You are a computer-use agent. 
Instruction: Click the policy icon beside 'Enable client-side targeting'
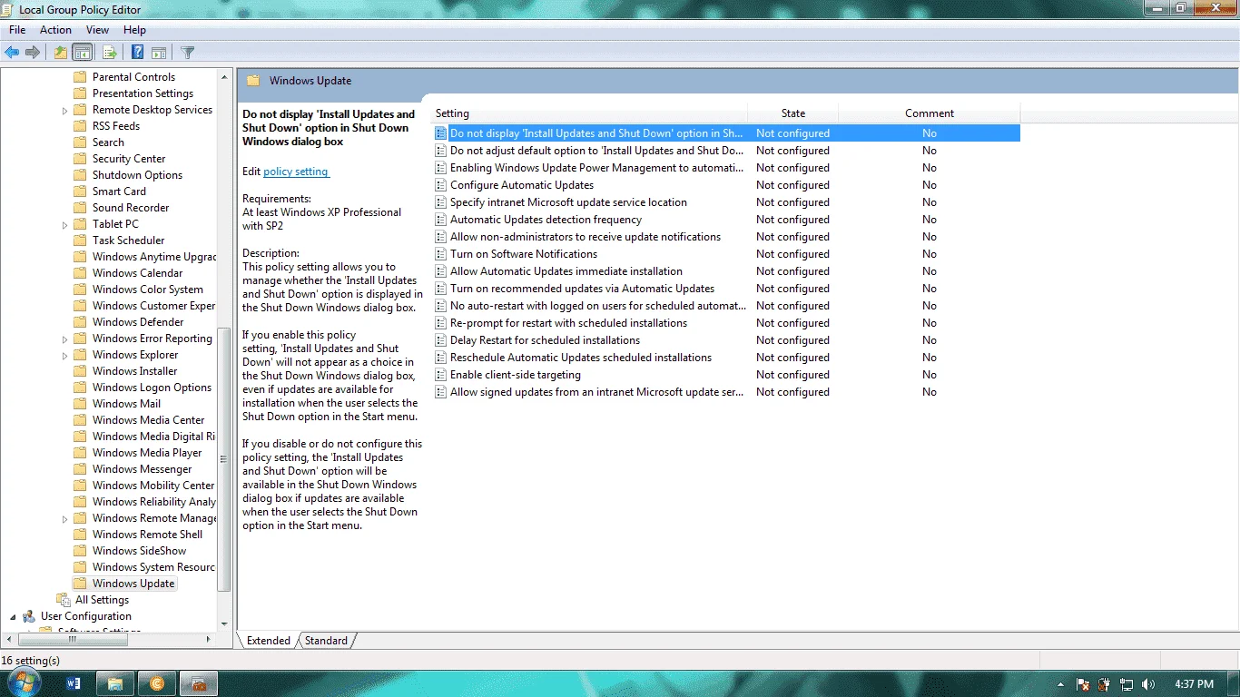pos(441,375)
